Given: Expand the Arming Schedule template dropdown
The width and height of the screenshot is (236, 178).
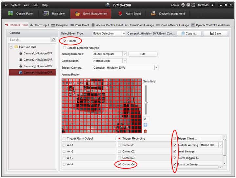Looking at the screenshot, I should pyautogui.click(x=109, y=54).
